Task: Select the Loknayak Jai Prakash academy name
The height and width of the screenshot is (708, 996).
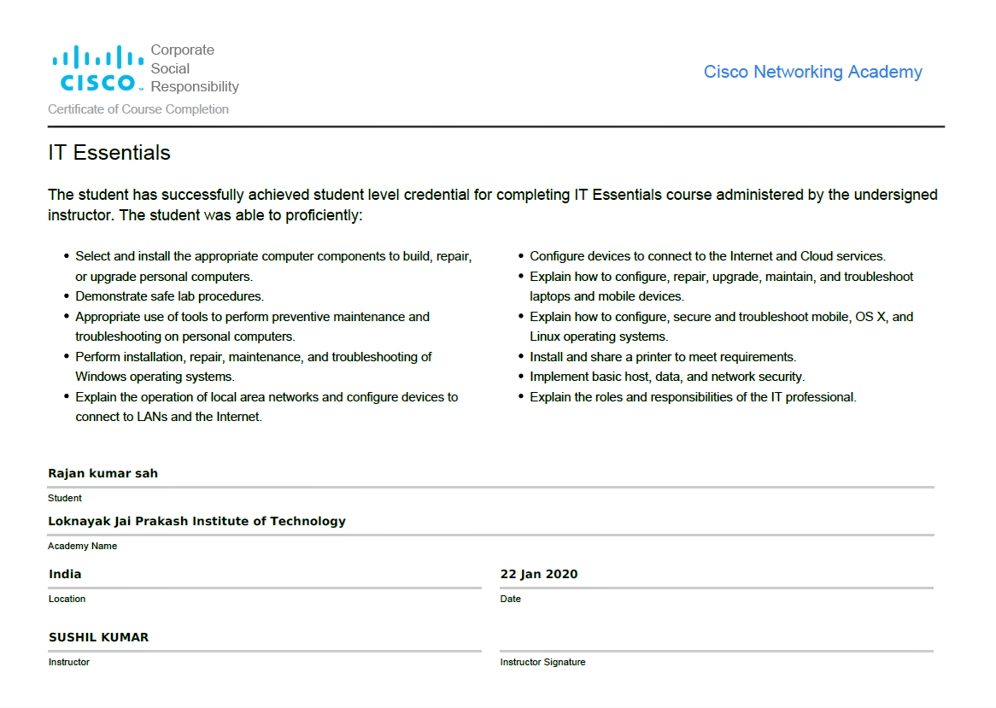Action: coord(197,521)
